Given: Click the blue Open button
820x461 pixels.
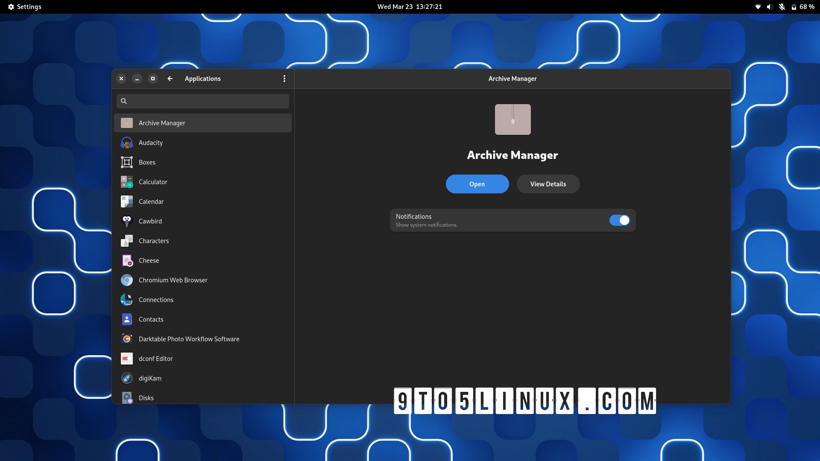Looking at the screenshot, I should pos(477,184).
